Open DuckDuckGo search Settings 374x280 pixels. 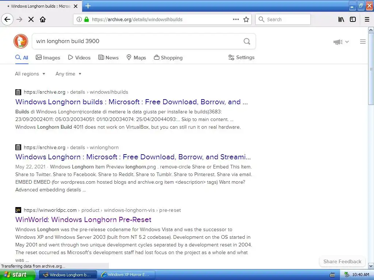241,57
